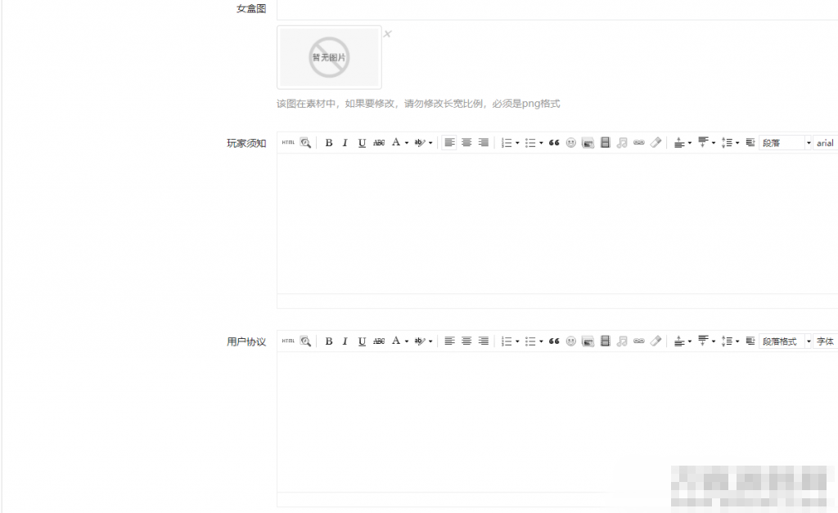Insert music in 玩家须知 editor
Screen dimensions: 838x513
(x=622, y=142)
